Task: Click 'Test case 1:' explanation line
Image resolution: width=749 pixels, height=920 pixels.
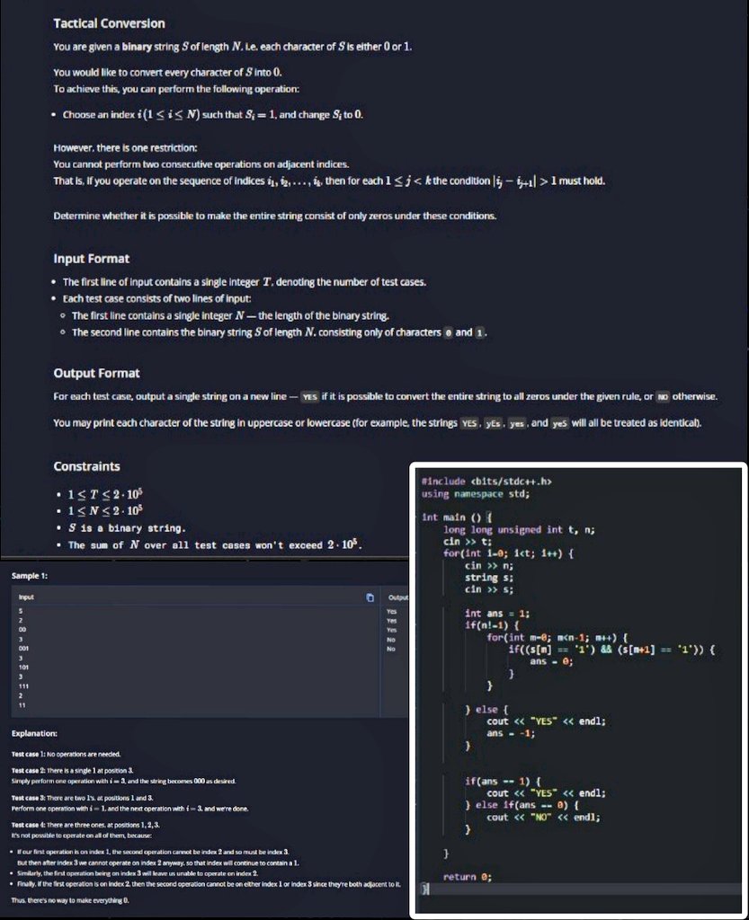Action: coord(66,754)
